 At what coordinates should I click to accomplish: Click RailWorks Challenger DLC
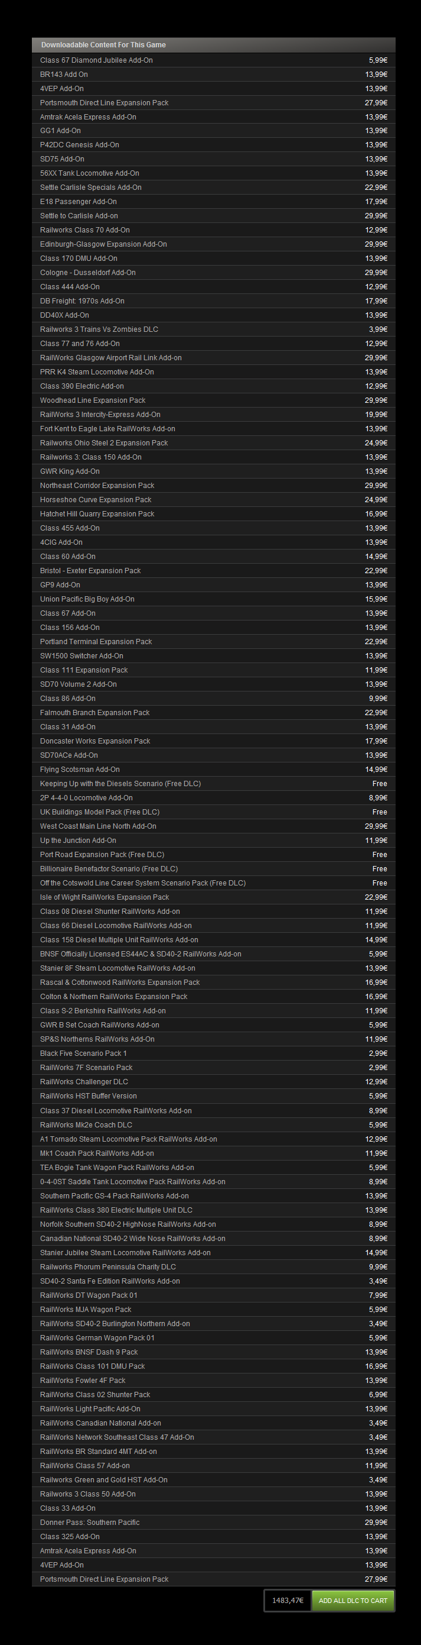[x=214, y=1082]
